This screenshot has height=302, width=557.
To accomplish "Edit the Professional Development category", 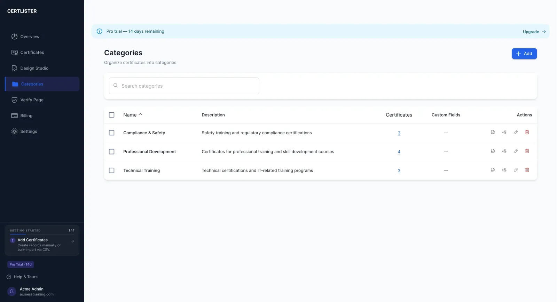I will (x=516, y=151).
